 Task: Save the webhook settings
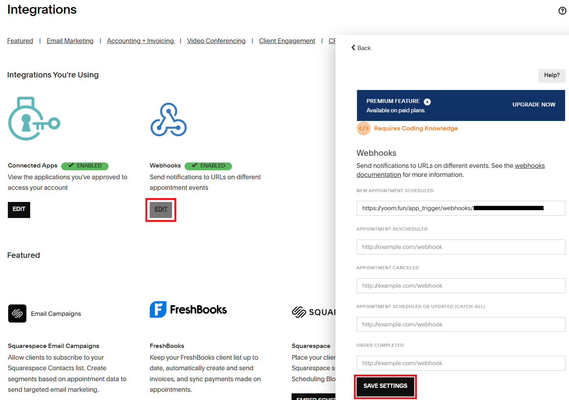pos(385,386)
